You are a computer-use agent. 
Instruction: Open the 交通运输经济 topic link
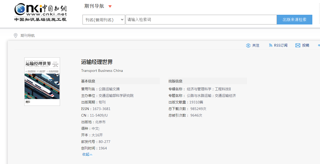point(225,96)
